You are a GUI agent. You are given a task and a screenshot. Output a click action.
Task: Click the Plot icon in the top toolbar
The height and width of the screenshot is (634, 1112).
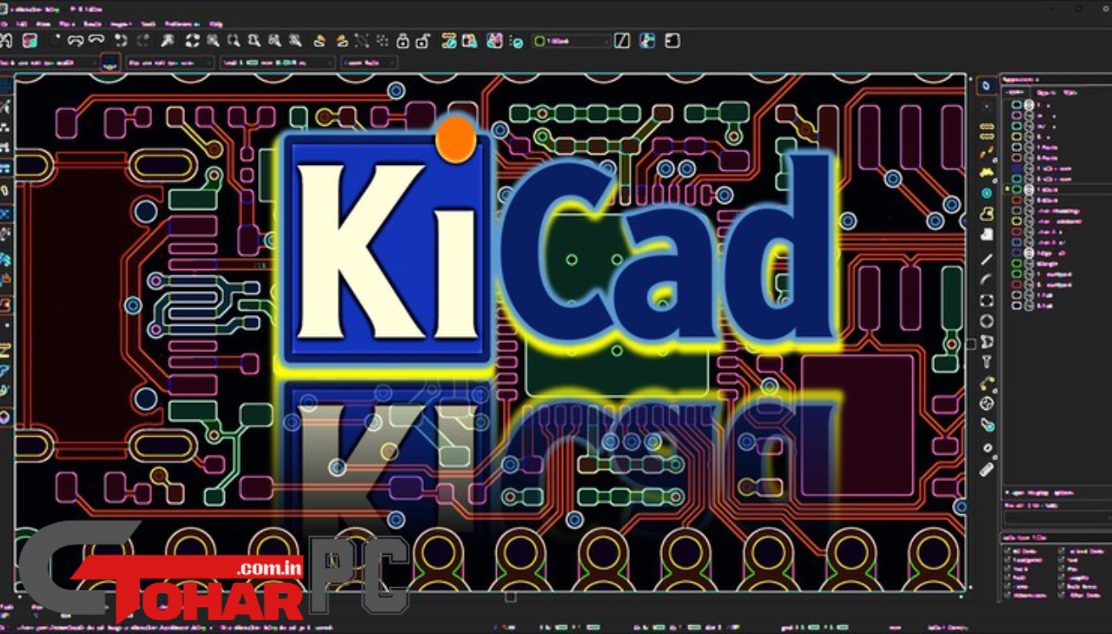pyautogui.click(x=96, y=41)
